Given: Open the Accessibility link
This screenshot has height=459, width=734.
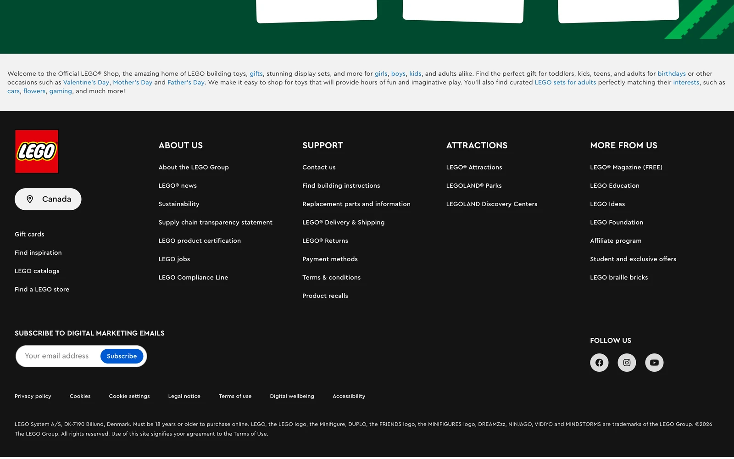Looking at the screenshot, I should tap(349, 396).
